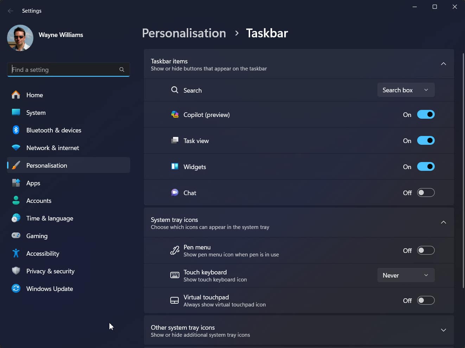Click Wayne Williams' profile picture
This screenshot has height=348, width=465.
point(20,38)
